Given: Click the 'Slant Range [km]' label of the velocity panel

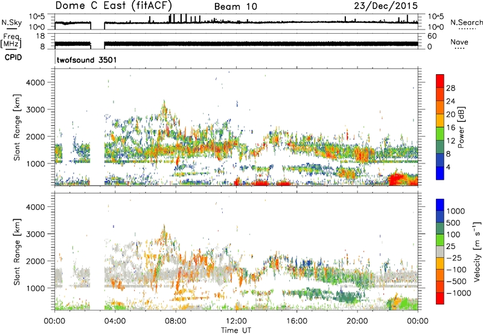Looking at the screenshot, I should tap(17, 251).
